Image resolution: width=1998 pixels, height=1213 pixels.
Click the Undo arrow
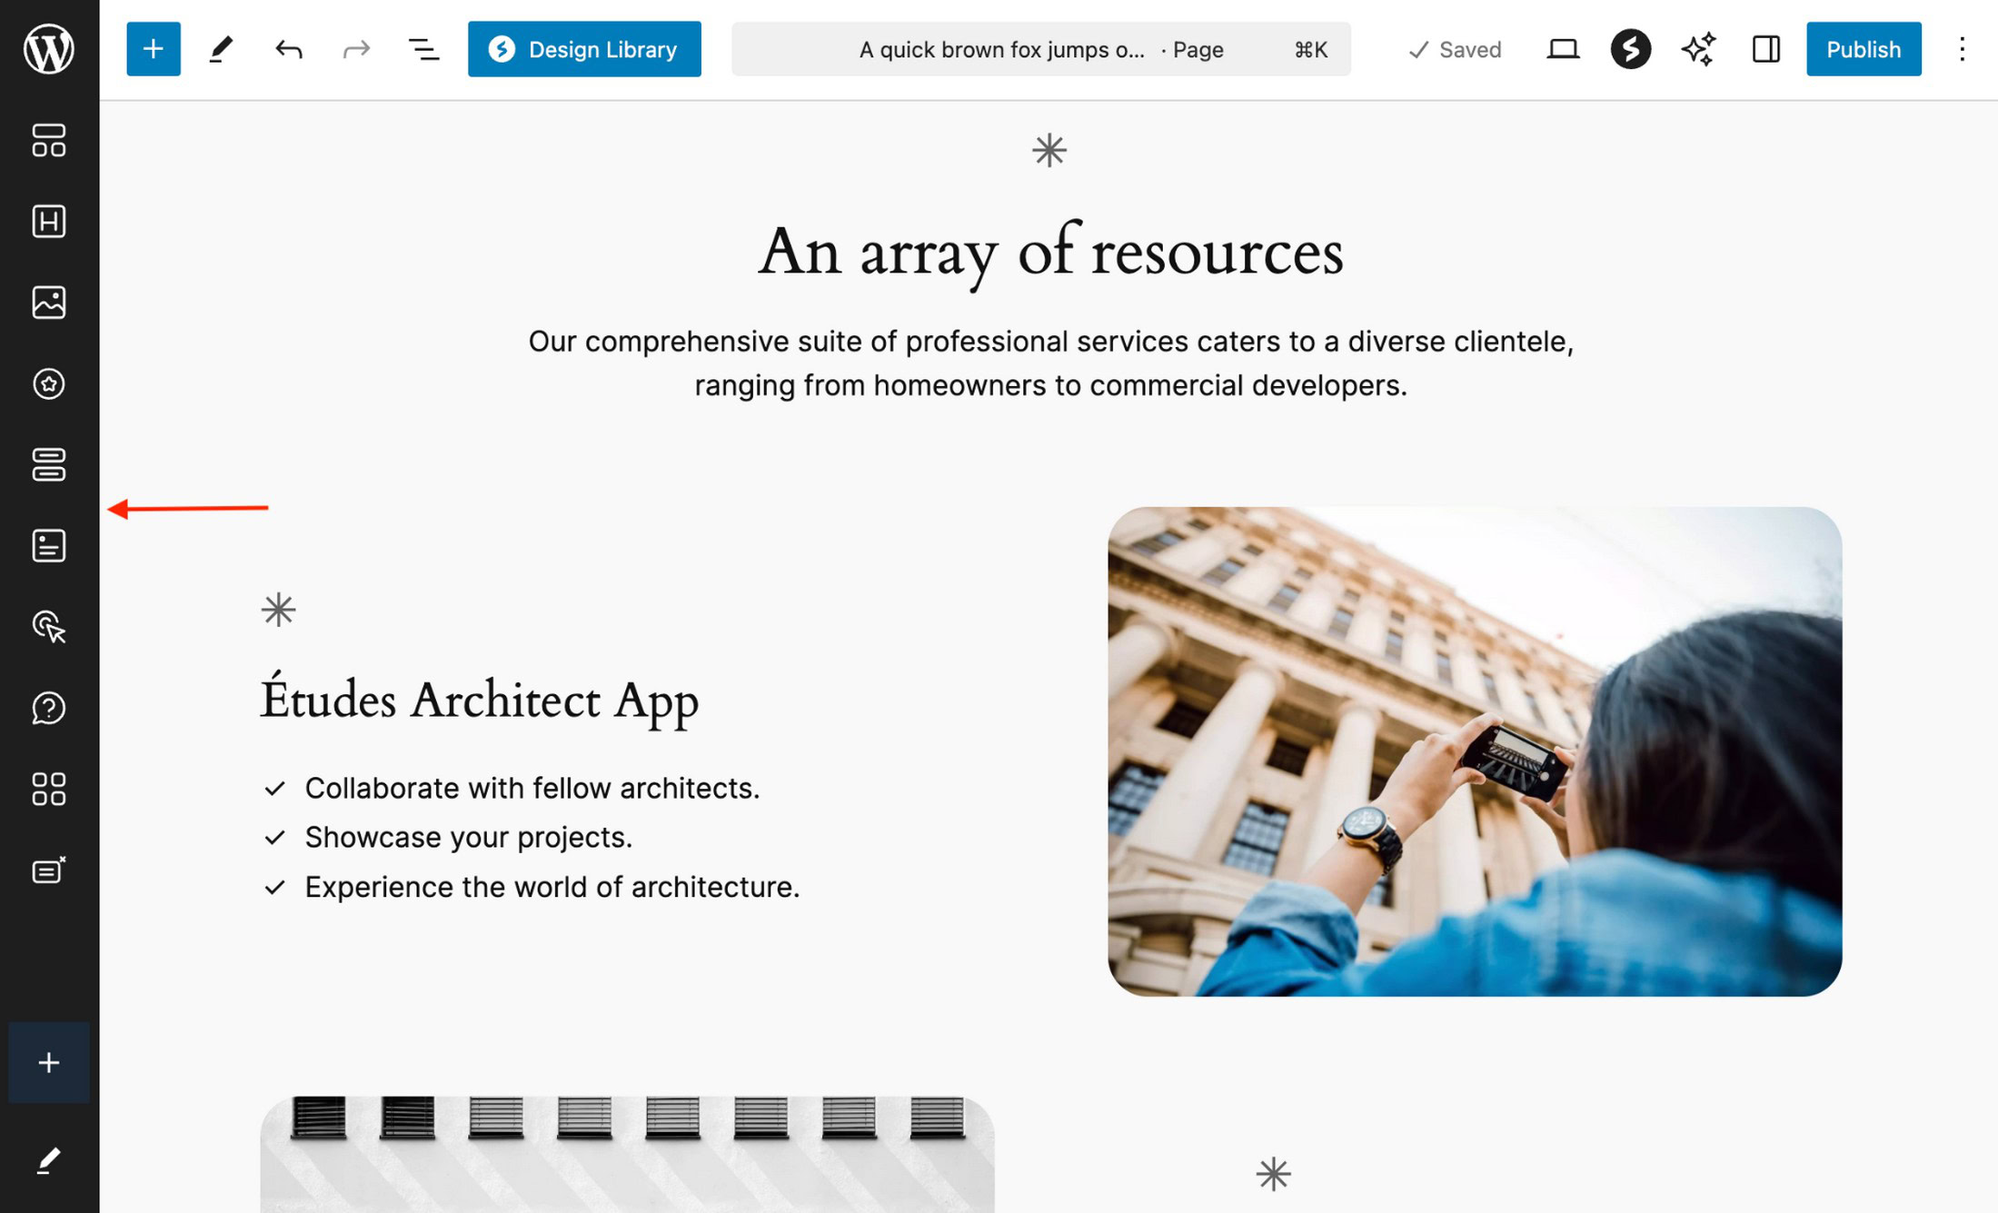[x=288, y=49]
